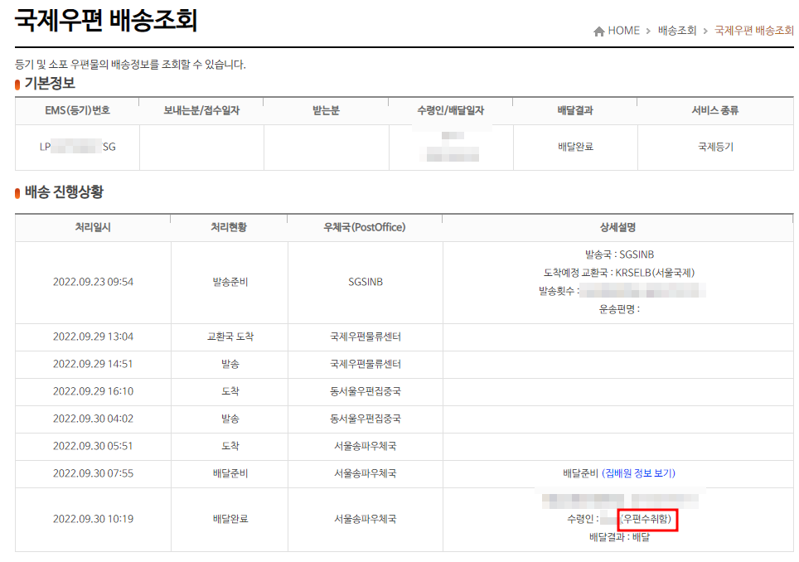Select the tracking number cell LP…SG
Viewport: 799px width, 562px height.
pyautogui.click(x=77, y=148)
